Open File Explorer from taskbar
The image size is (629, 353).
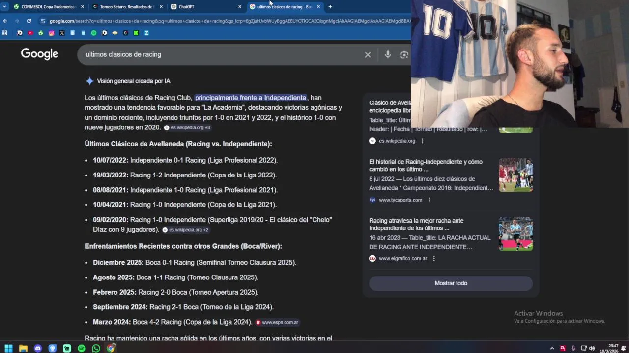point(23,348)
